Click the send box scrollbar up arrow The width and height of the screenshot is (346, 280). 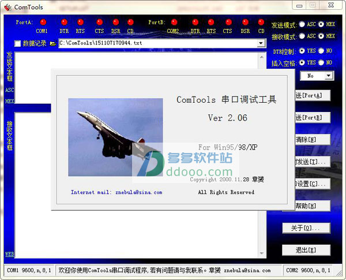tap(262, 57)
